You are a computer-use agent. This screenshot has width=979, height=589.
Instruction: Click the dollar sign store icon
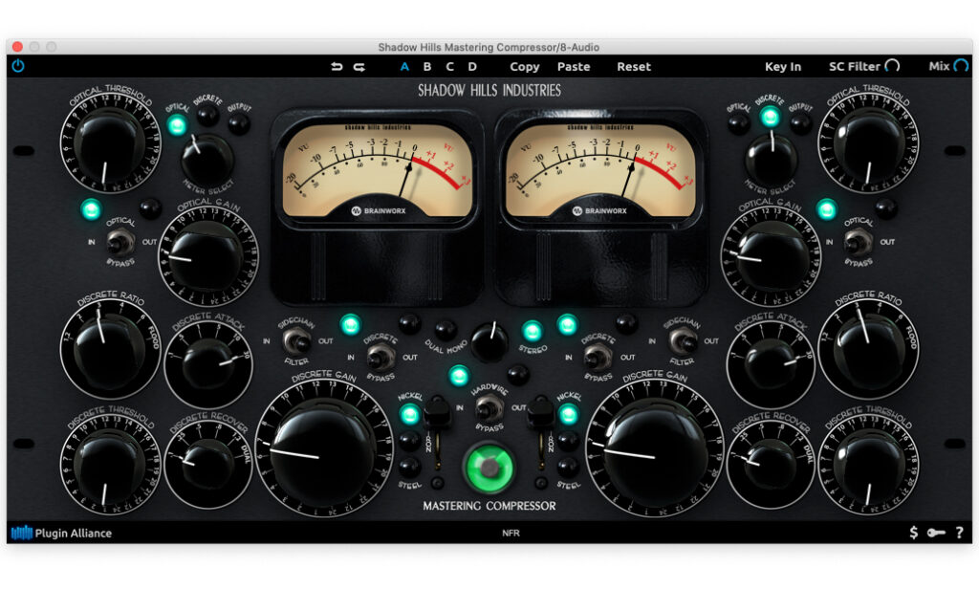click(913, 533)
